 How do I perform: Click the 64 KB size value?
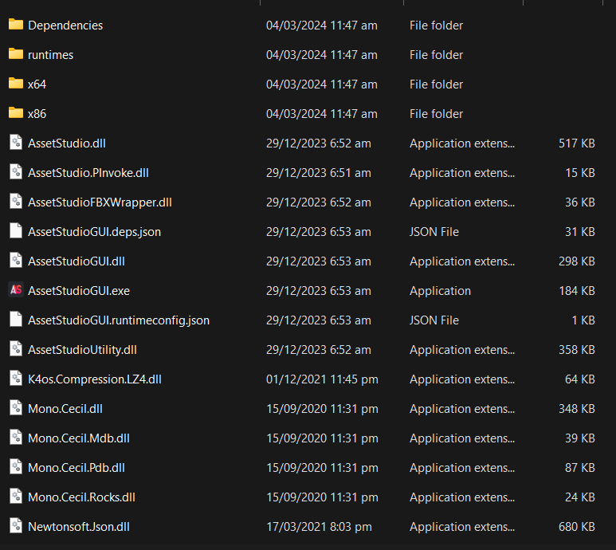click(580, 379)
